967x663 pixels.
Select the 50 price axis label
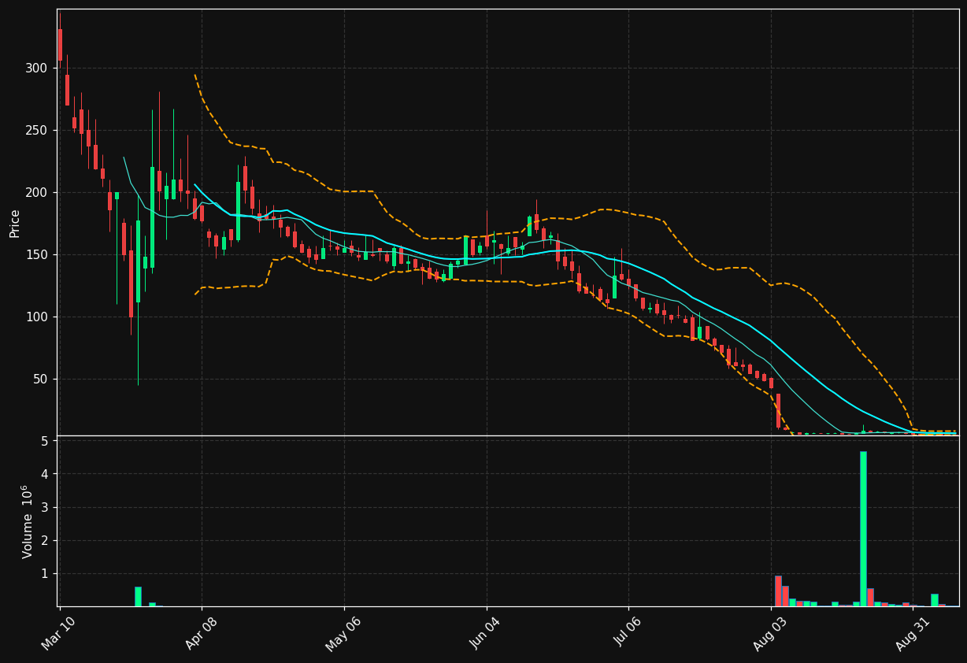[x=39, y=380]
